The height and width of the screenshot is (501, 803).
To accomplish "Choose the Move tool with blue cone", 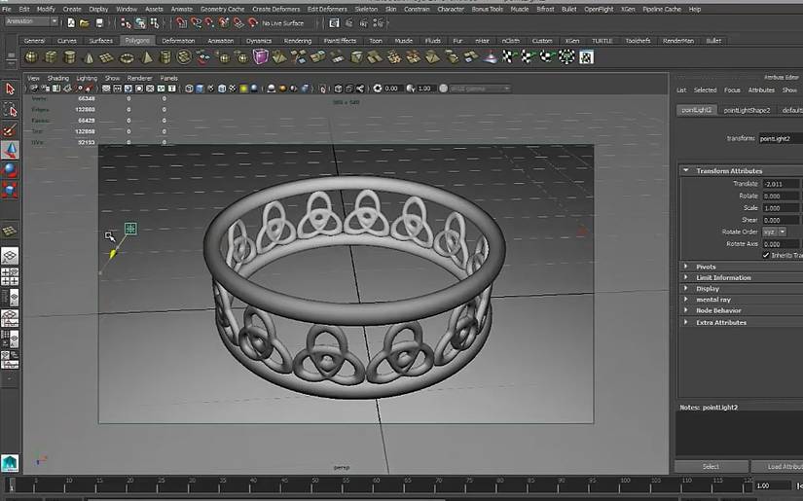I will [10, 150].
